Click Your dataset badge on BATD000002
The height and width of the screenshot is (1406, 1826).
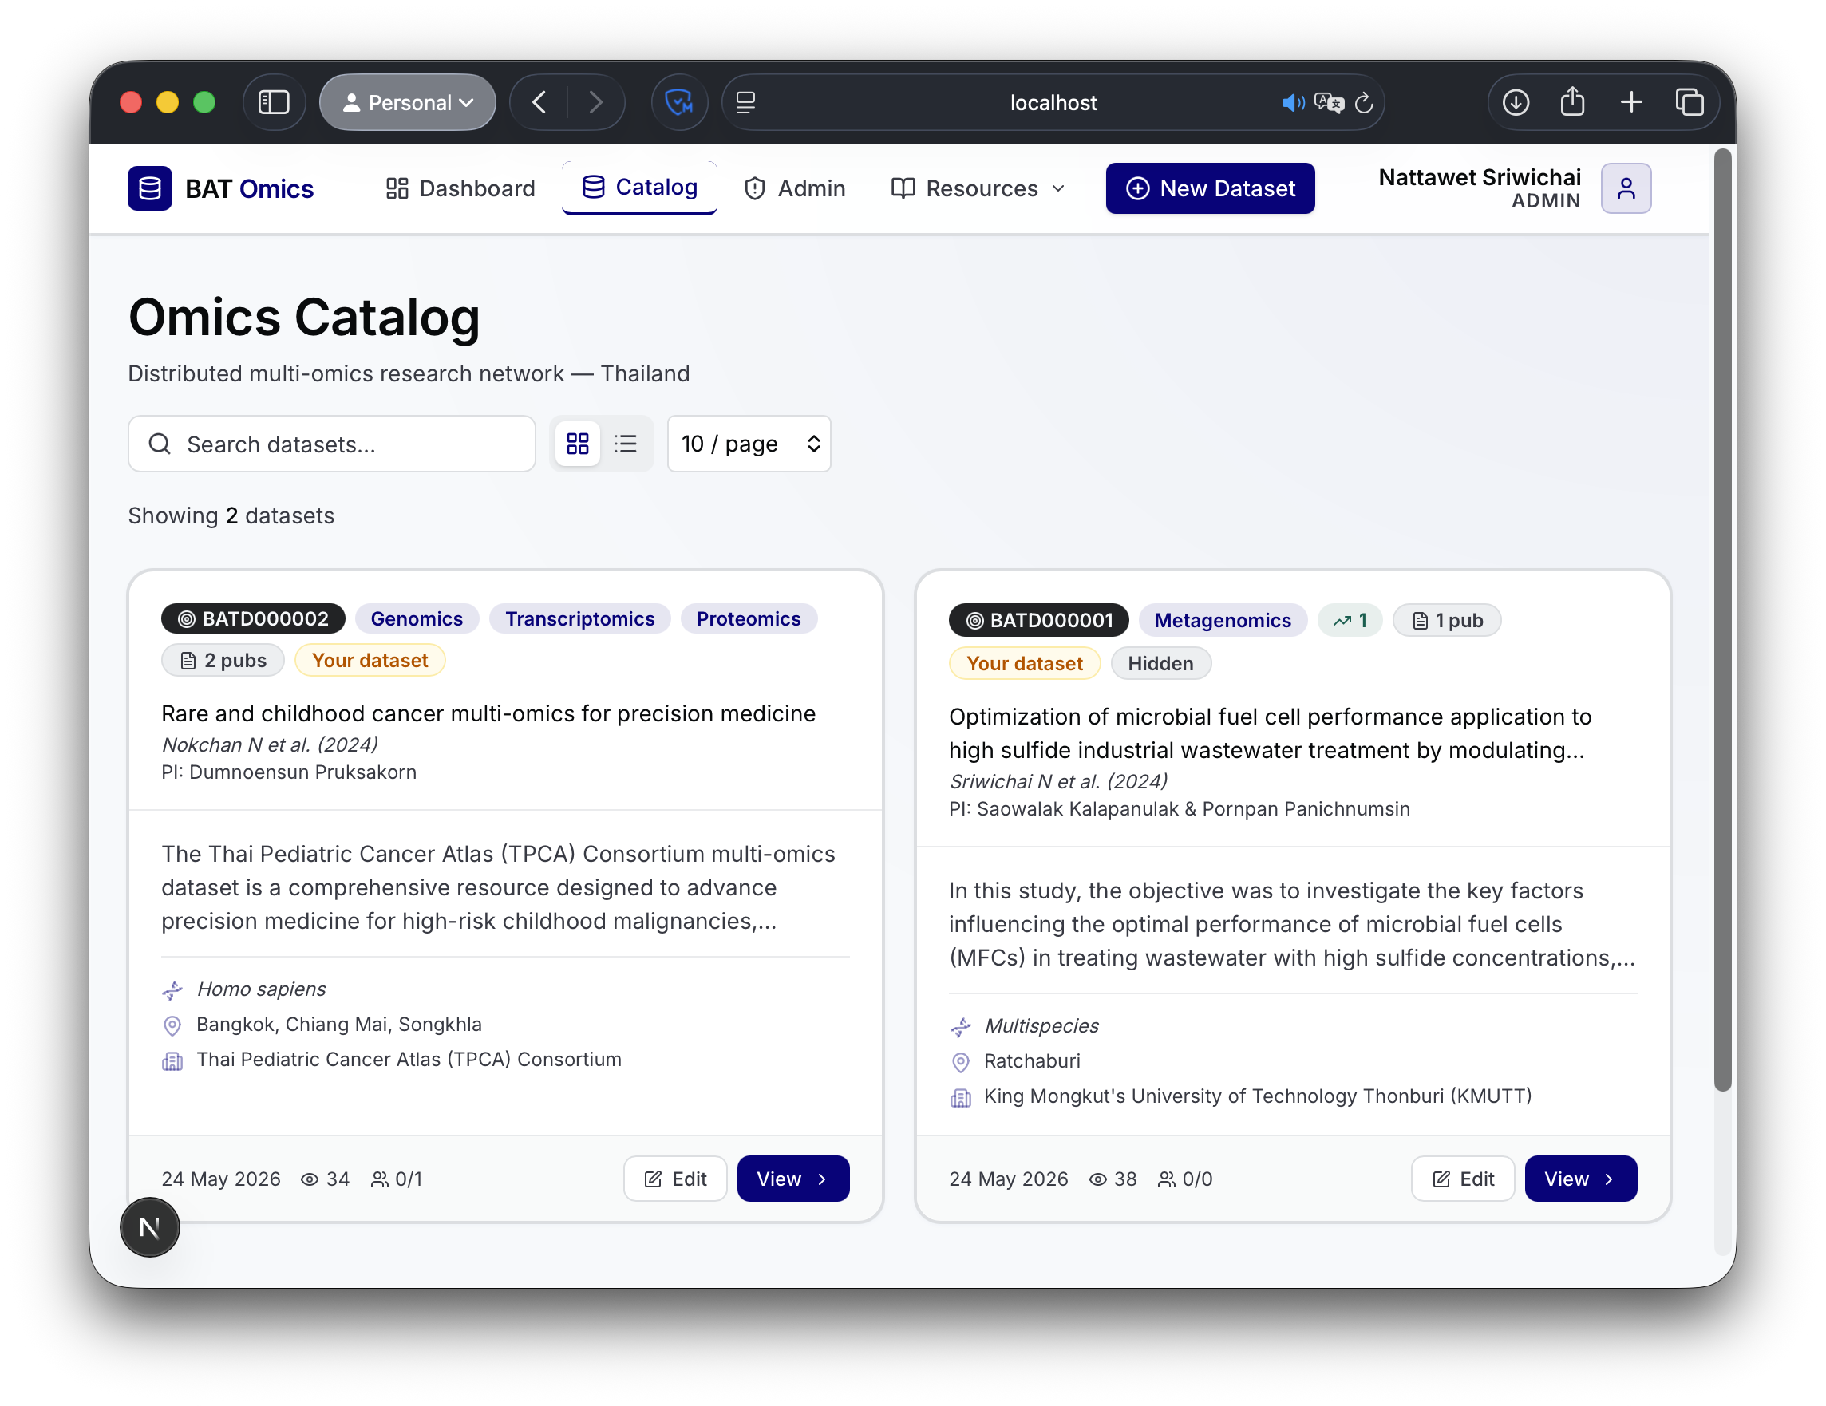tap(370, 661)
